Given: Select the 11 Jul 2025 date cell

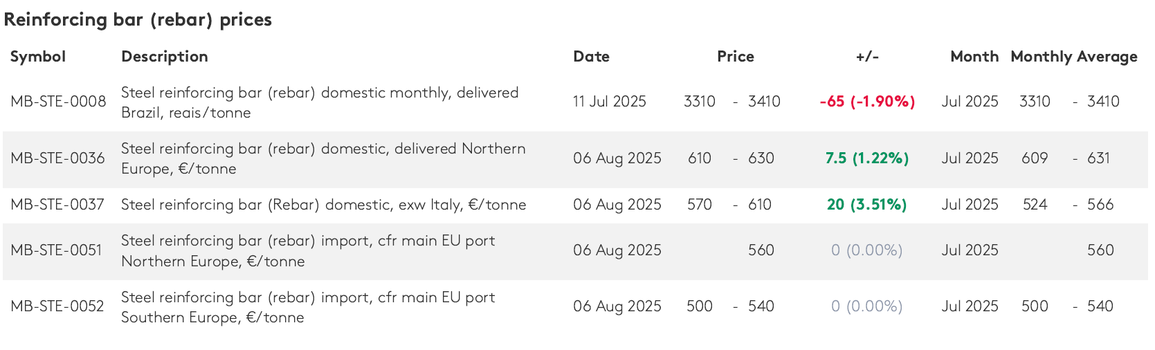Looking at the screenshot, I should [x=609, y=102].
